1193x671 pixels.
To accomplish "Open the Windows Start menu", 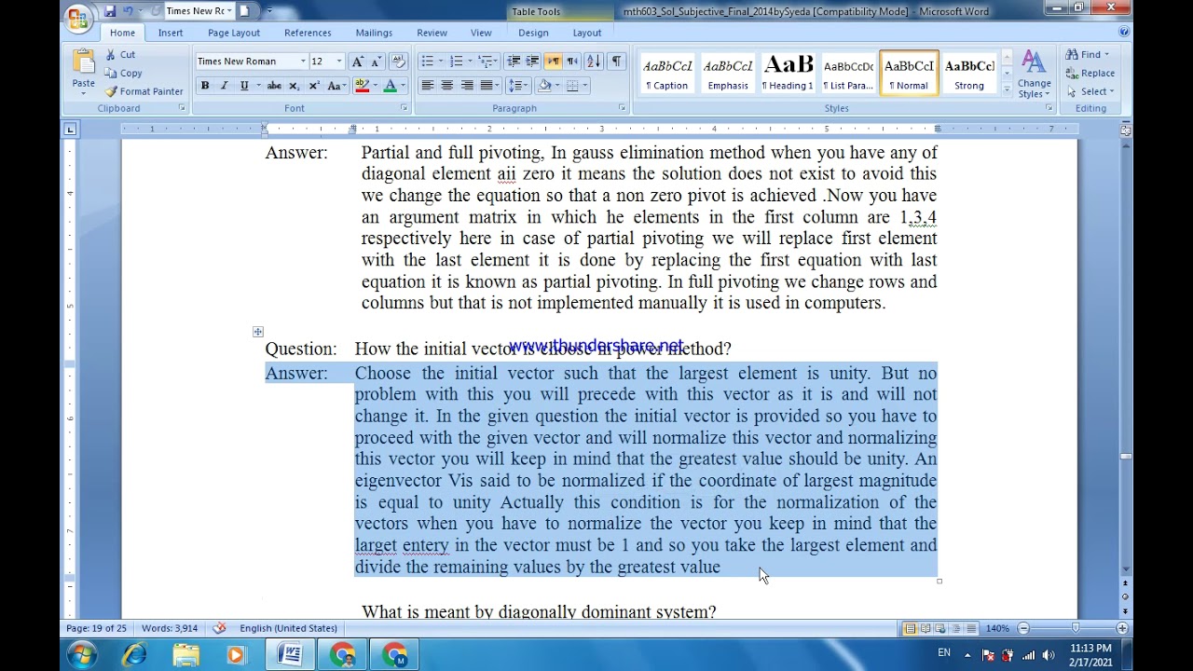I will click(x=81, y=655).
